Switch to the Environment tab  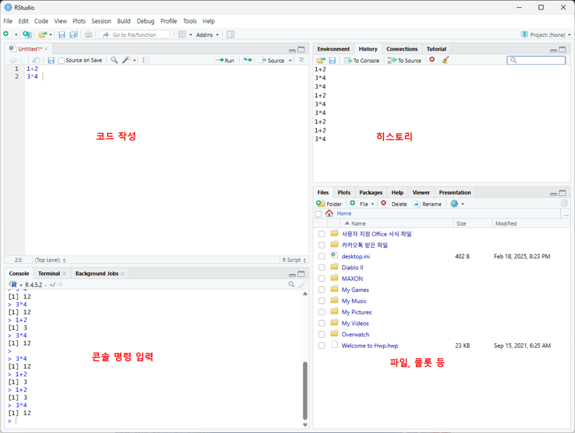click(334, 49)
